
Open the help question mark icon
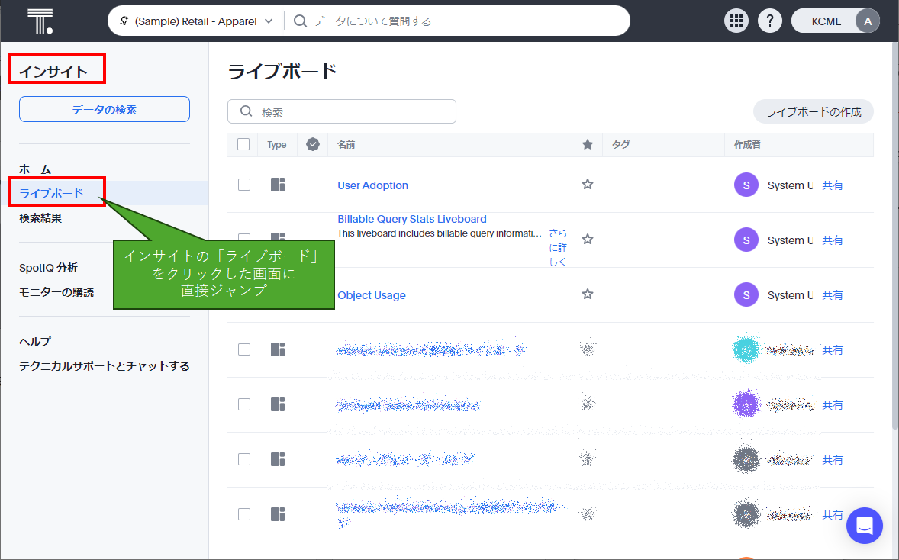[x=769, y=21]
